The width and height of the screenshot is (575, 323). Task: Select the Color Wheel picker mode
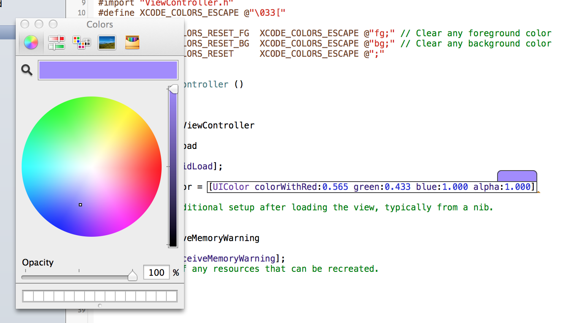(31, 42)
